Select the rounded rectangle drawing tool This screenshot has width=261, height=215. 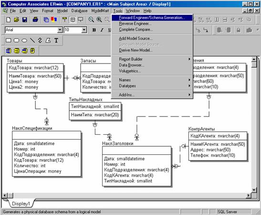coord(16,40)
